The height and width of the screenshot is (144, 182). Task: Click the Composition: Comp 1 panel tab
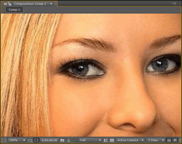[x=30, y=4]
